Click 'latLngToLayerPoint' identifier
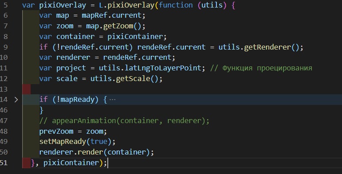The image size is (342, 174). (x=163, y=68)
